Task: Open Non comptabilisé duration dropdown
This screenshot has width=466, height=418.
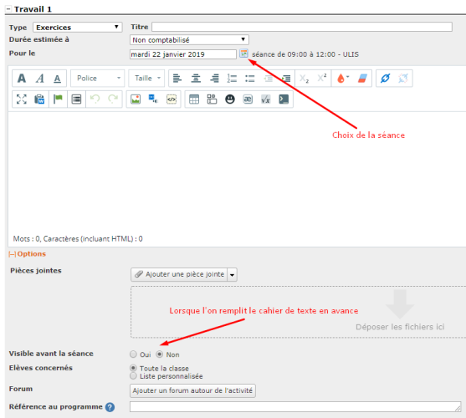Action: point(189,39)
